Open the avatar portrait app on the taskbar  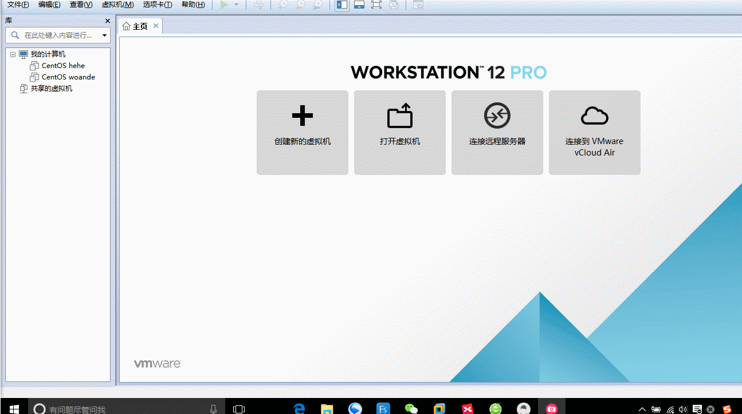(524, 408)
